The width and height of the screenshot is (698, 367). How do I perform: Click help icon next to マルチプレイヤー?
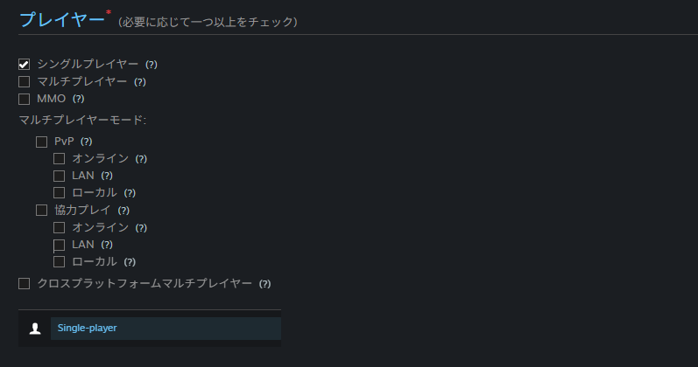tap(140, 82)
